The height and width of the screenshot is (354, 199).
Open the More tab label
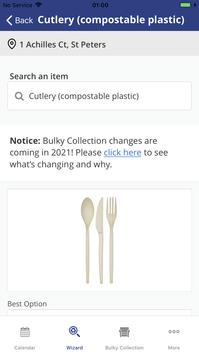[174, 348]
